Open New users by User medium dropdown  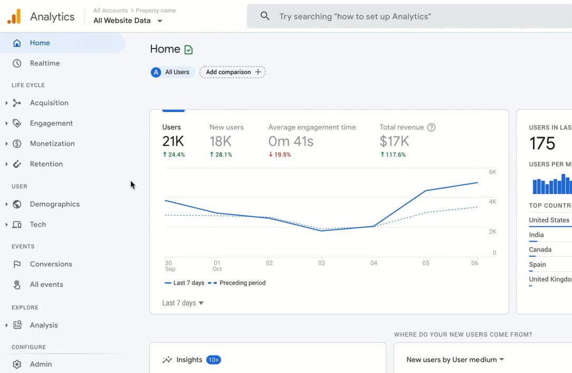[455, 360]
